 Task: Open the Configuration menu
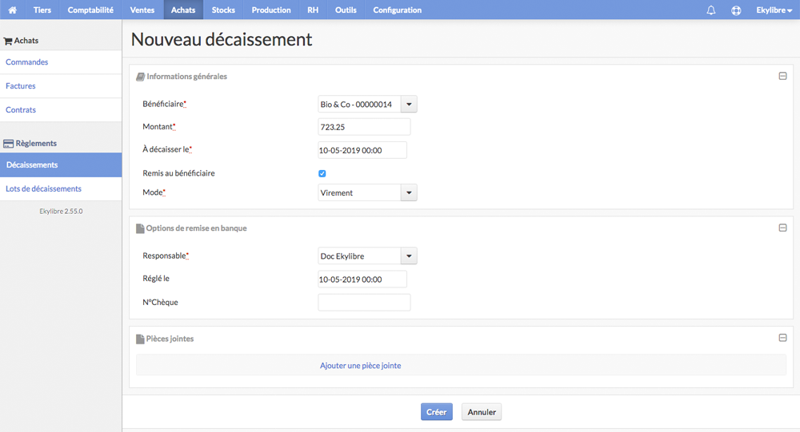click(x=398, y=10)
